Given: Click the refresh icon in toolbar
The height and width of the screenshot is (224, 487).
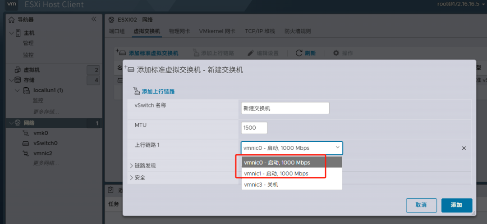Looking at the screenshot, I should pos(299,53).
